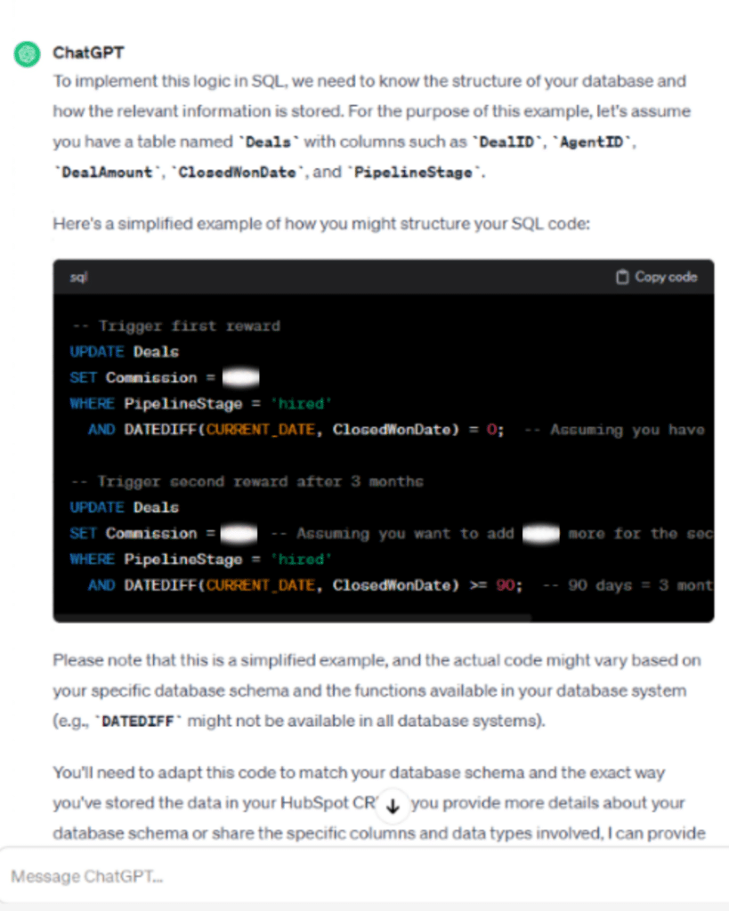This screenshot has width=729, height=911.
Task: Click the inline code term PipelineStage
Action: pos(413,173)
